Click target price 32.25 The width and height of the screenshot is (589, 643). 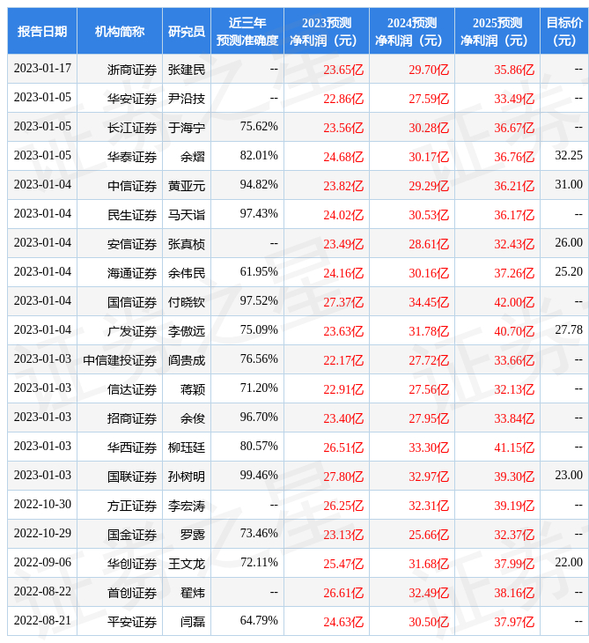click(x=569, y=155)
